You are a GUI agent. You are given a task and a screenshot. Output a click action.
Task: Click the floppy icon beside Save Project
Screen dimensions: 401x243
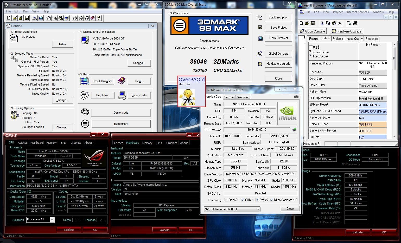point(260,27)
